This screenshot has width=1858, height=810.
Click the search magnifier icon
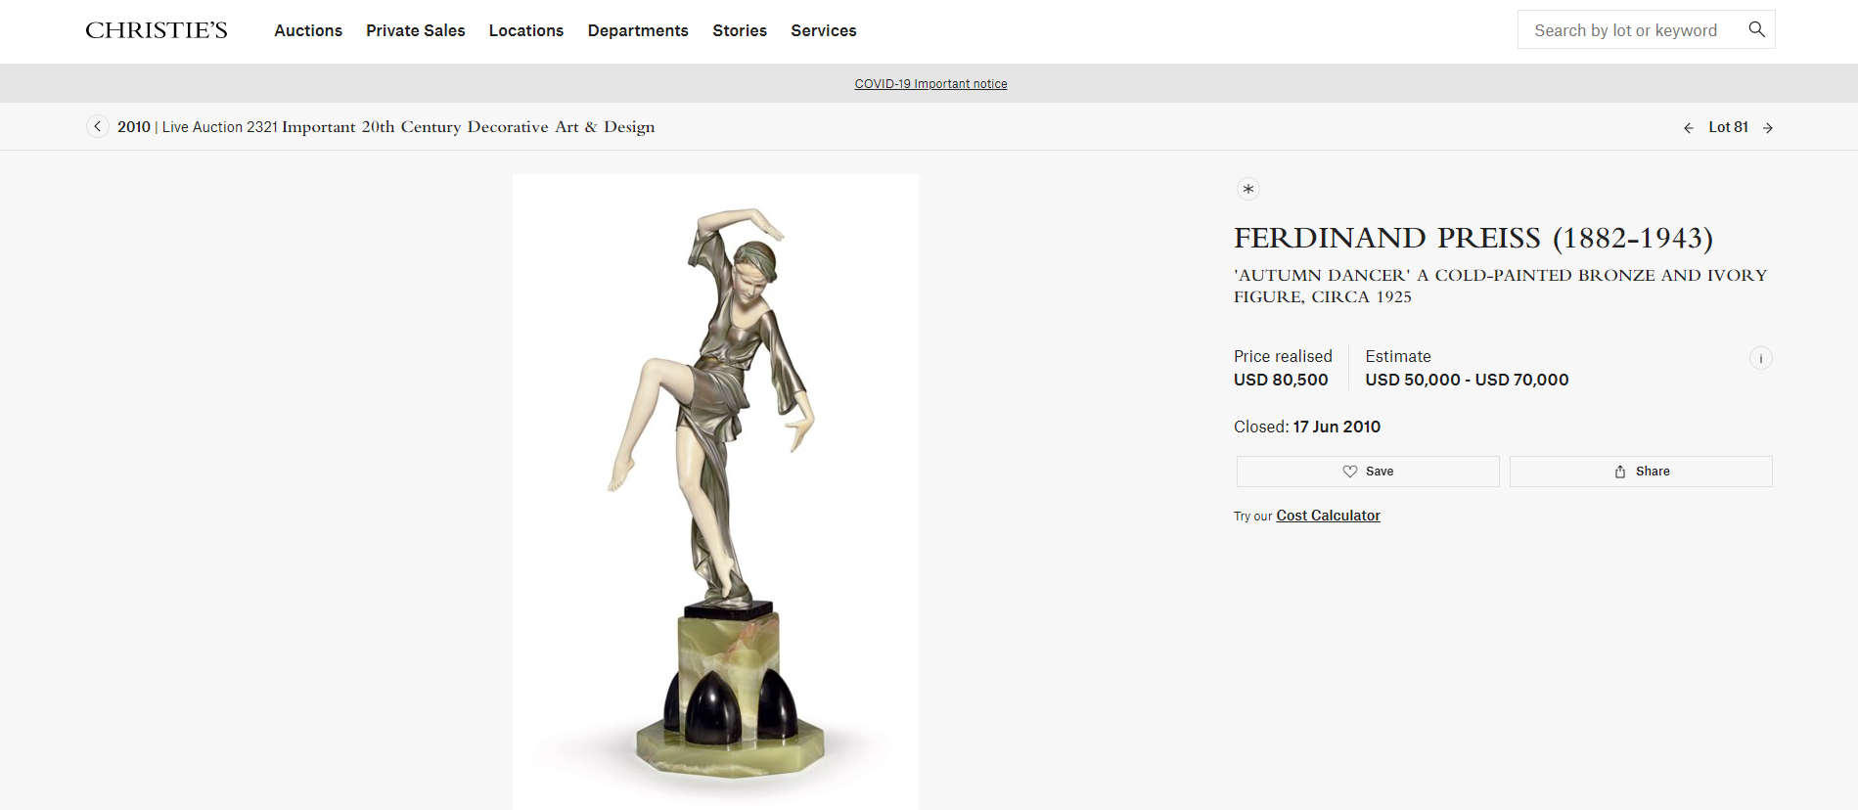pyautogui.click(x=1756, y=29)
